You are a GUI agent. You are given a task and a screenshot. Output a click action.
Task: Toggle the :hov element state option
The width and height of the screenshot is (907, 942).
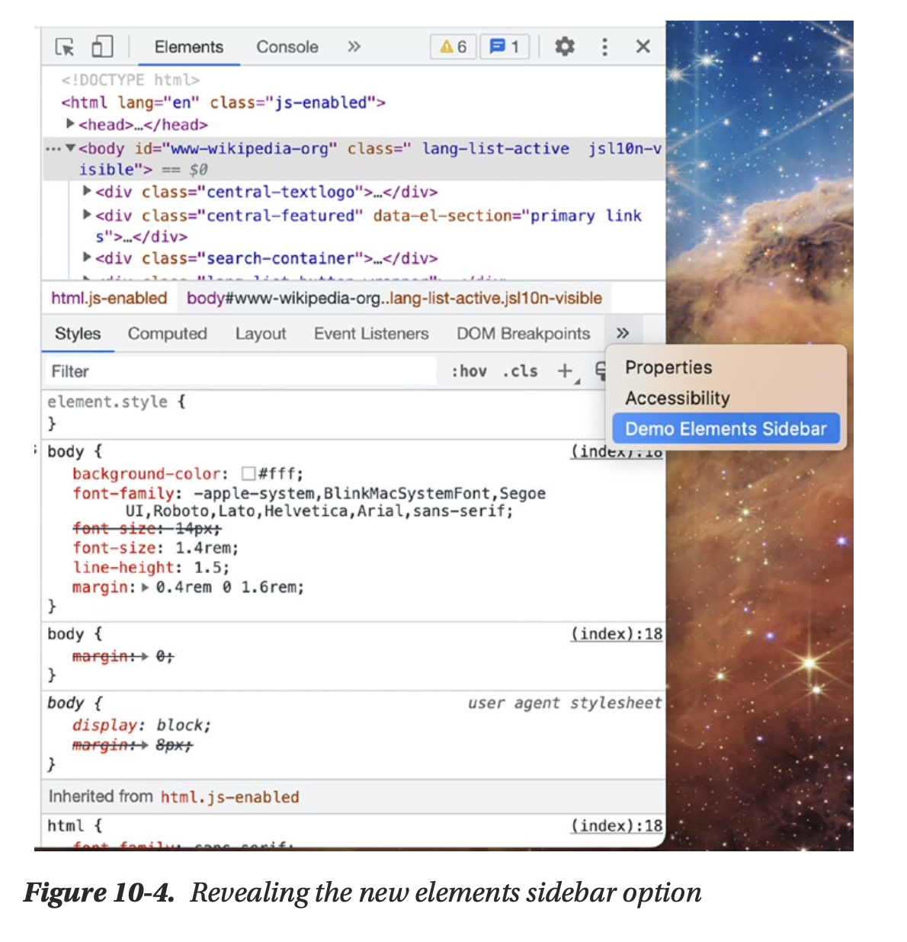pos(469,371)
